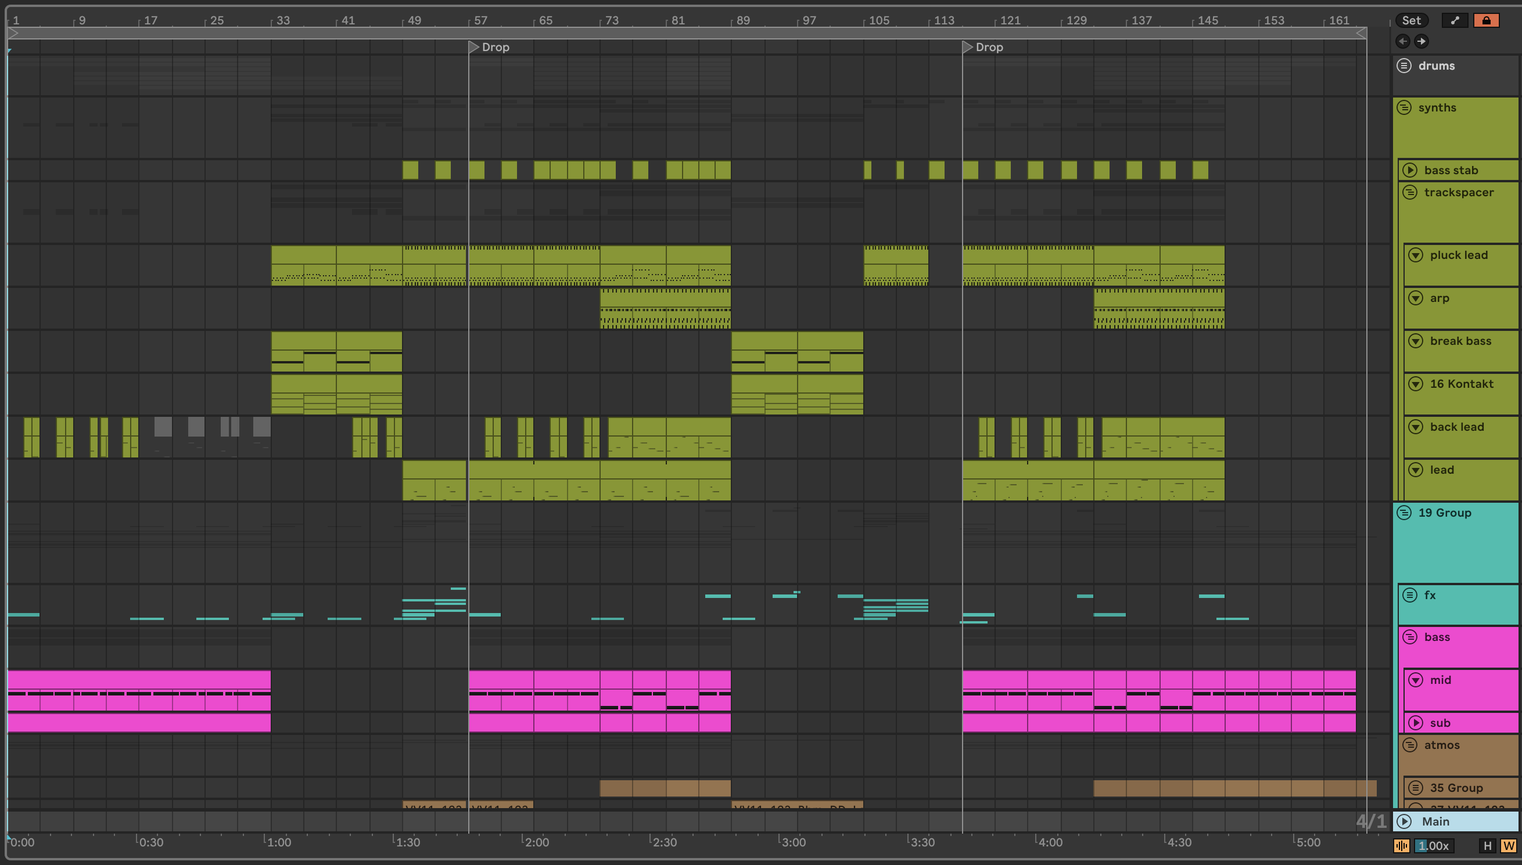Image resolution: width=1522 pixels, height=865 pixels.
Task: Collapse the synths group track
Action: (x=1403, y=107)
